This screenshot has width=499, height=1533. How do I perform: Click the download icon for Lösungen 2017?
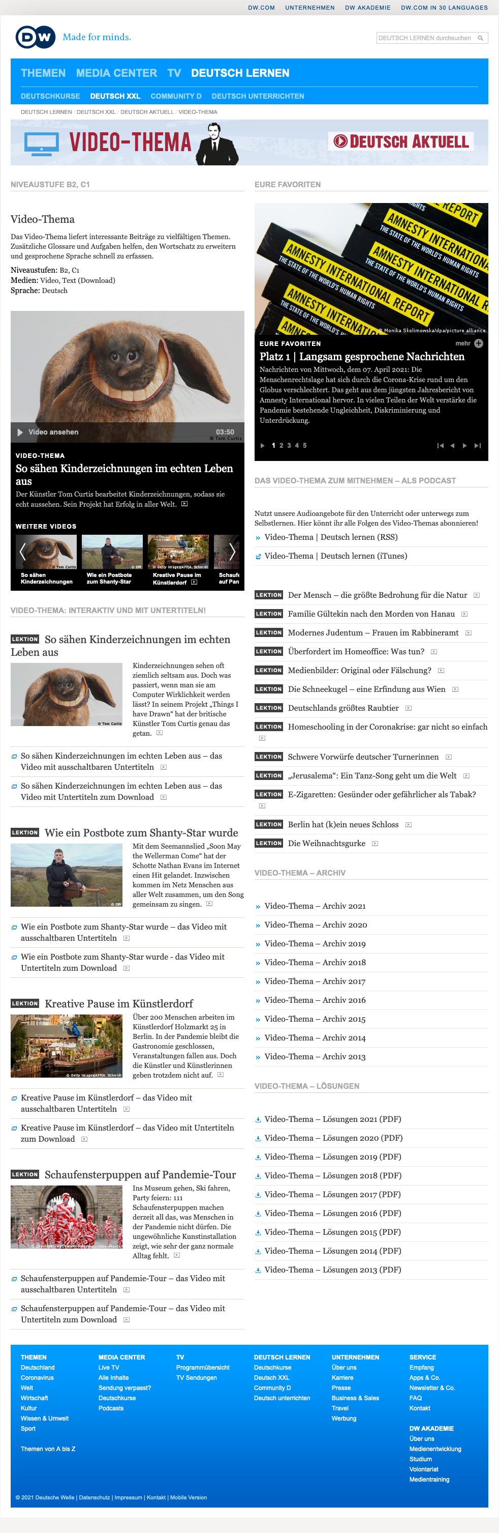(258, 1195)
